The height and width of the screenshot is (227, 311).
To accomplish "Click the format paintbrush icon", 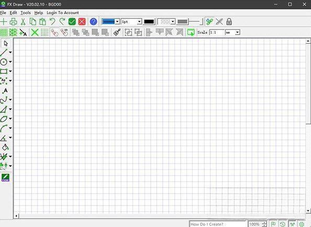I will click(x=117, y=33).
